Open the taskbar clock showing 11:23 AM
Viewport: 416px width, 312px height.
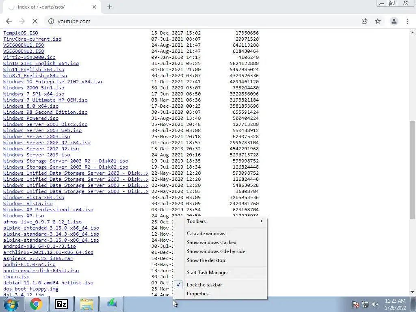(395, 304)
